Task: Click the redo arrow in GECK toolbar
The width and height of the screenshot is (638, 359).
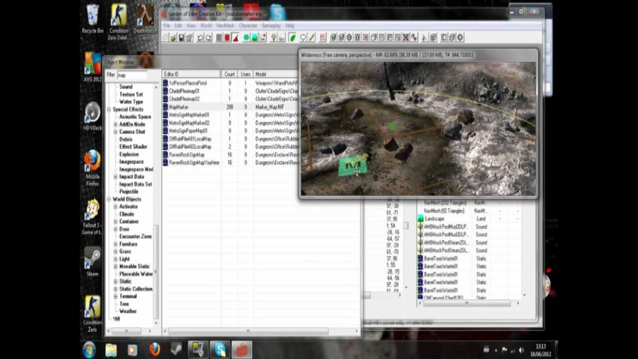Action: pyautogui.click(x=208, y=37)
